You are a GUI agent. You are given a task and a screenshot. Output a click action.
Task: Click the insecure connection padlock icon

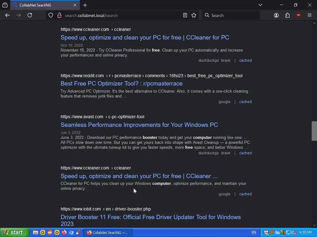(59, 15)
